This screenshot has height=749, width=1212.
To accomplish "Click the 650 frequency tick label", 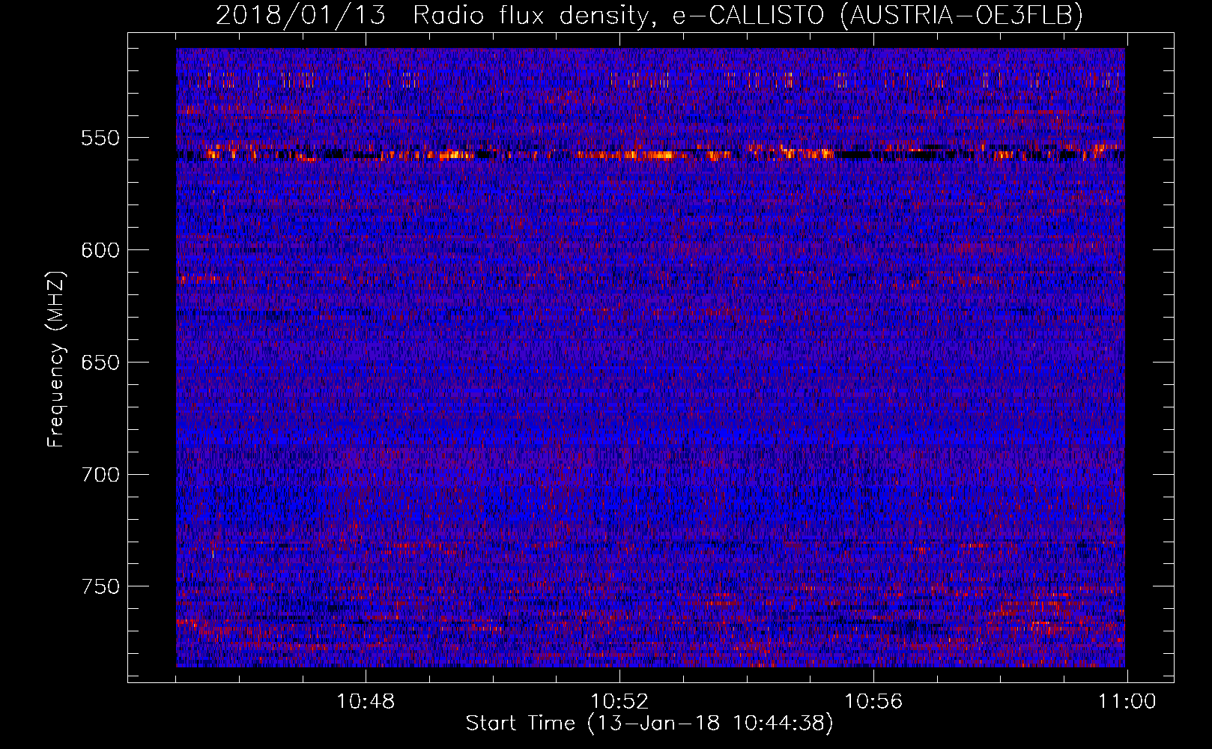I will 100,363.
